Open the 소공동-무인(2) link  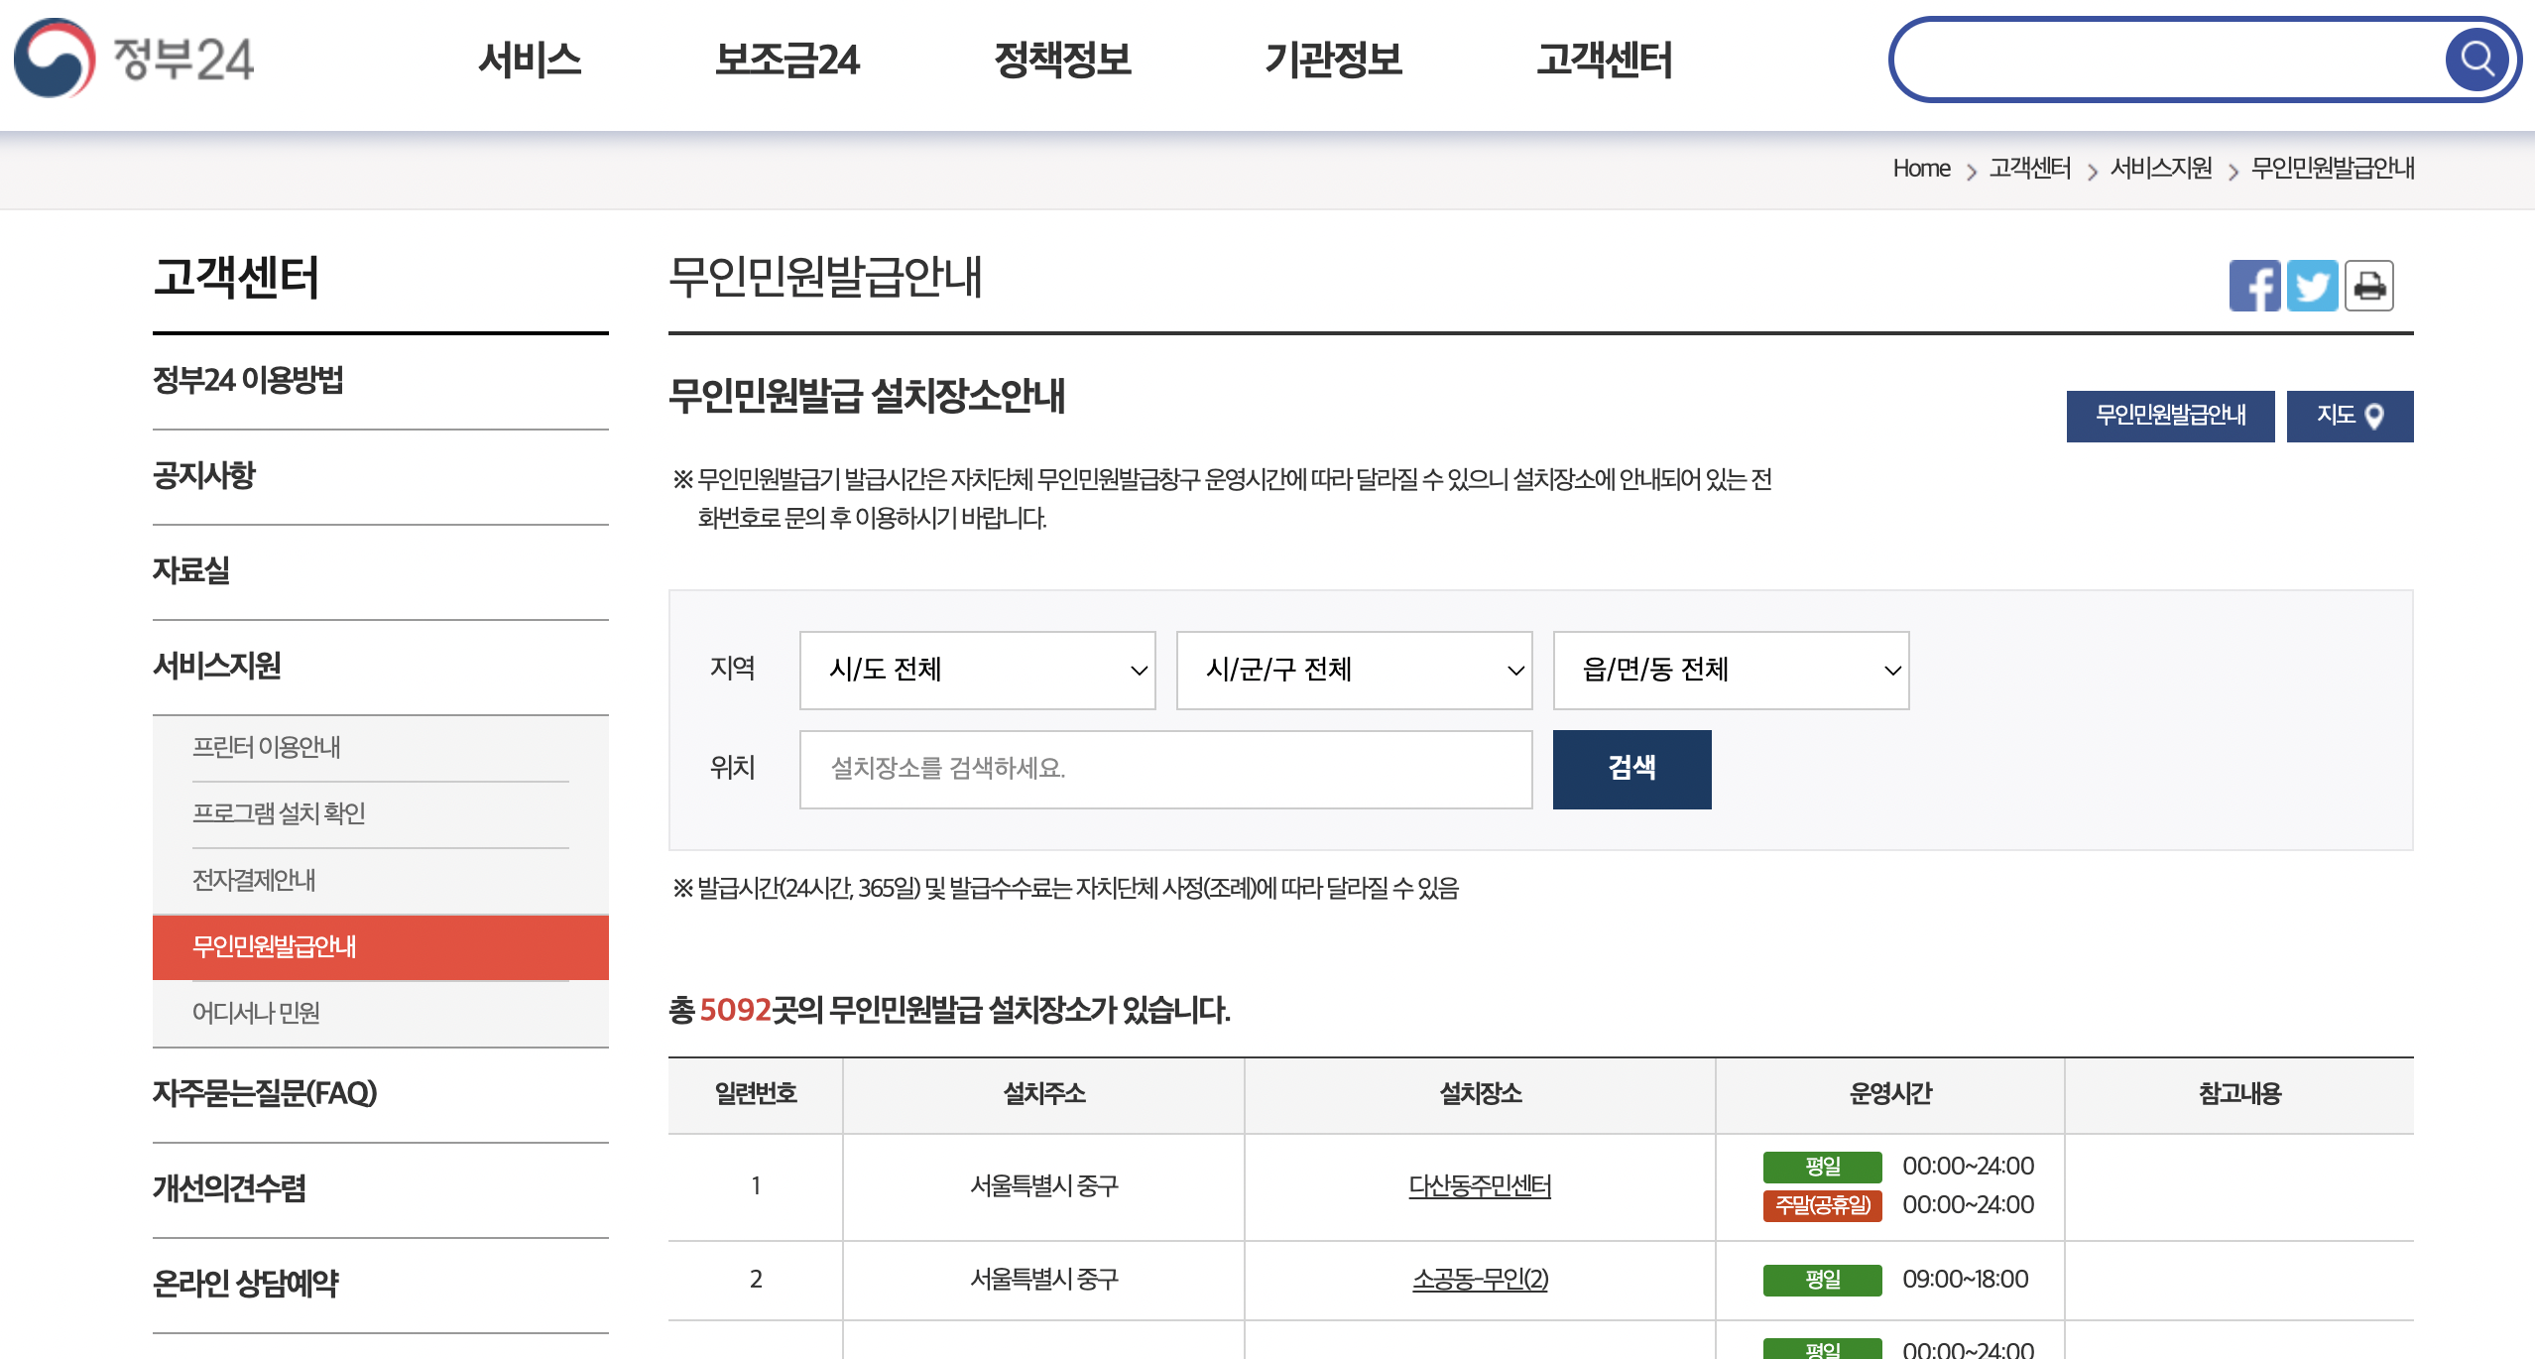(x=1479, y=1280)
